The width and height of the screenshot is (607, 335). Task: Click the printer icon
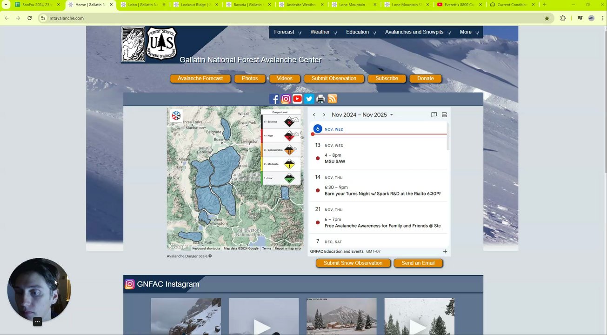(x=320, y=99)
